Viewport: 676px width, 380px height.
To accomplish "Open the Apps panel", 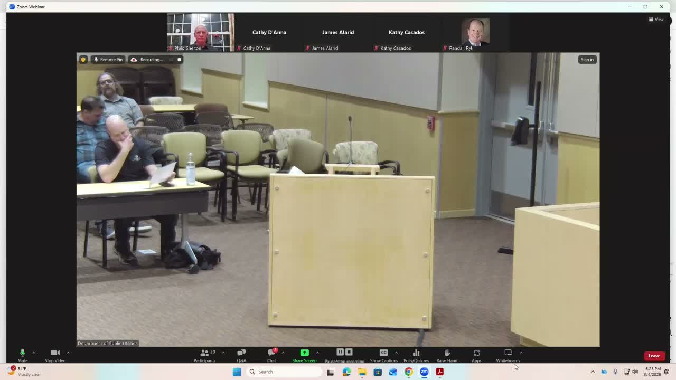I will 476,355.
